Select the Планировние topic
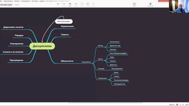 (17, 44)
